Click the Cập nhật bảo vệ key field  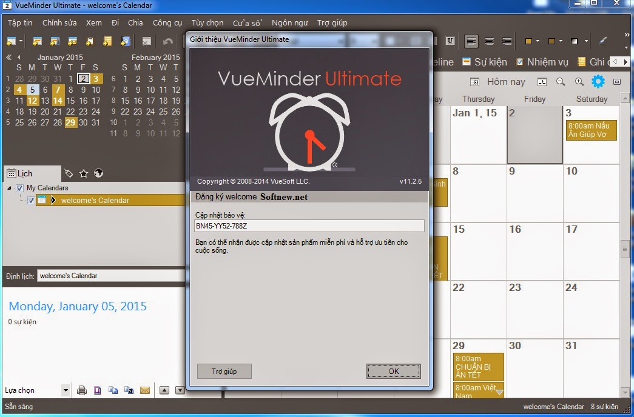point(309,226)
